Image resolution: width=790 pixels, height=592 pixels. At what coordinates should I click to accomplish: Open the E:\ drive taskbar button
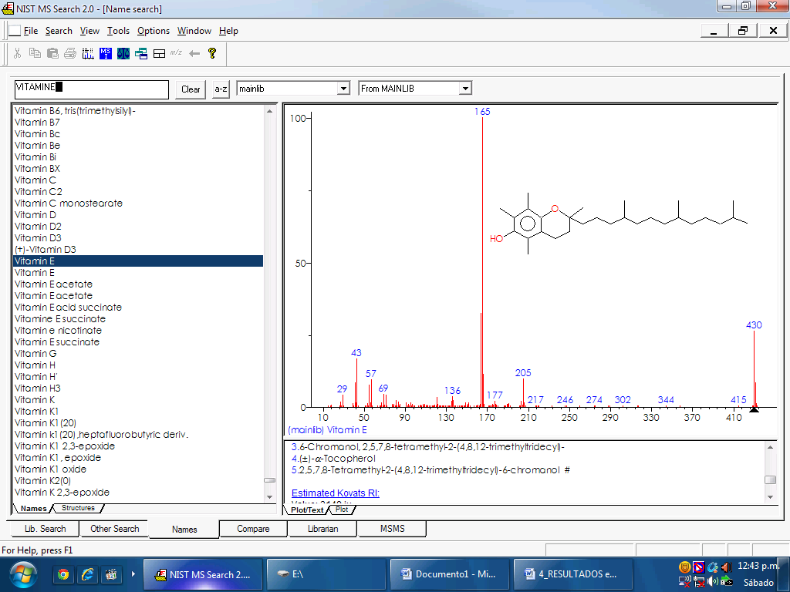[x=326, y=573]
